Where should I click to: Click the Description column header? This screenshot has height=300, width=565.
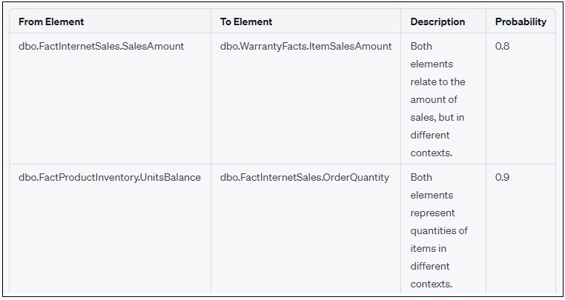[437, 21]
